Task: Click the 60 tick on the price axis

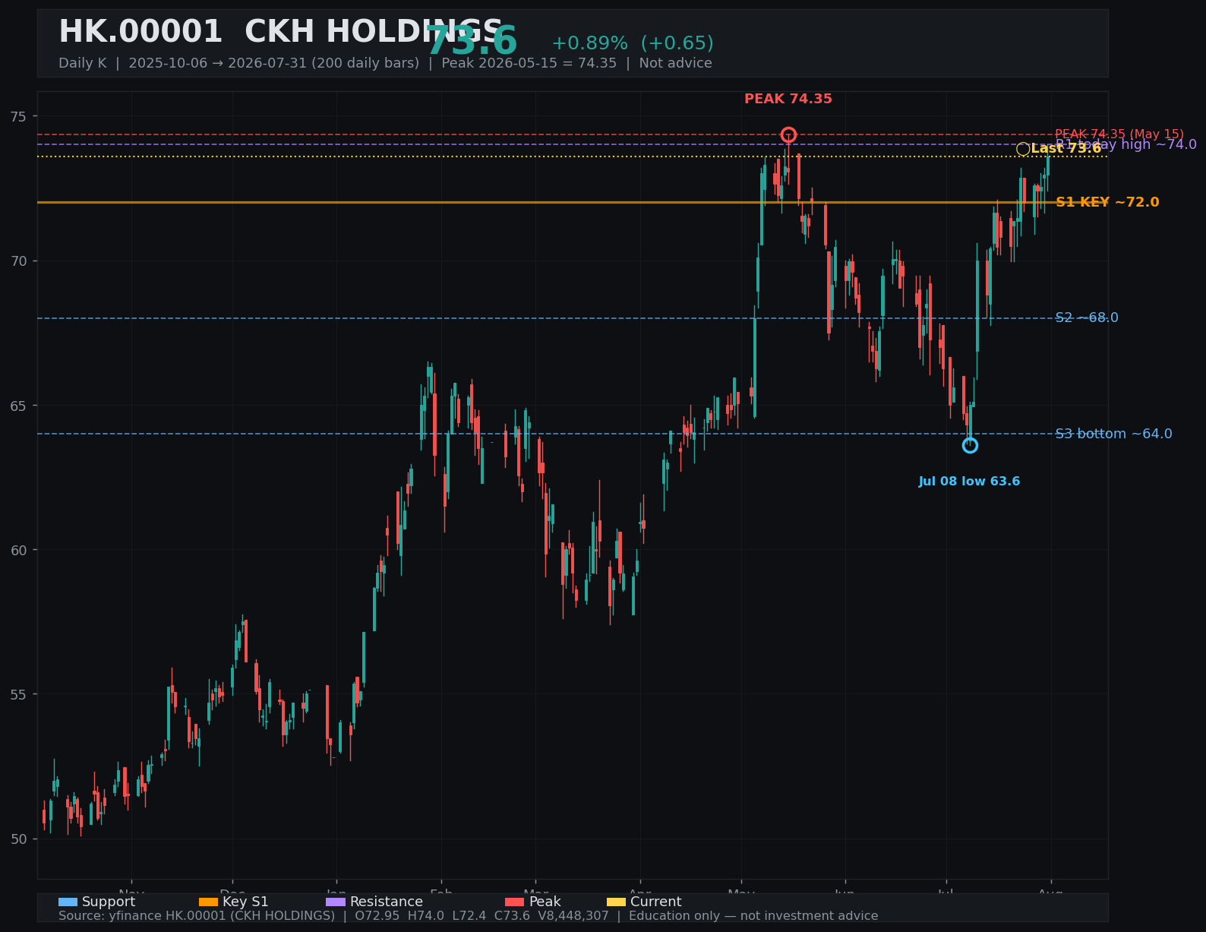Action: 19,550
